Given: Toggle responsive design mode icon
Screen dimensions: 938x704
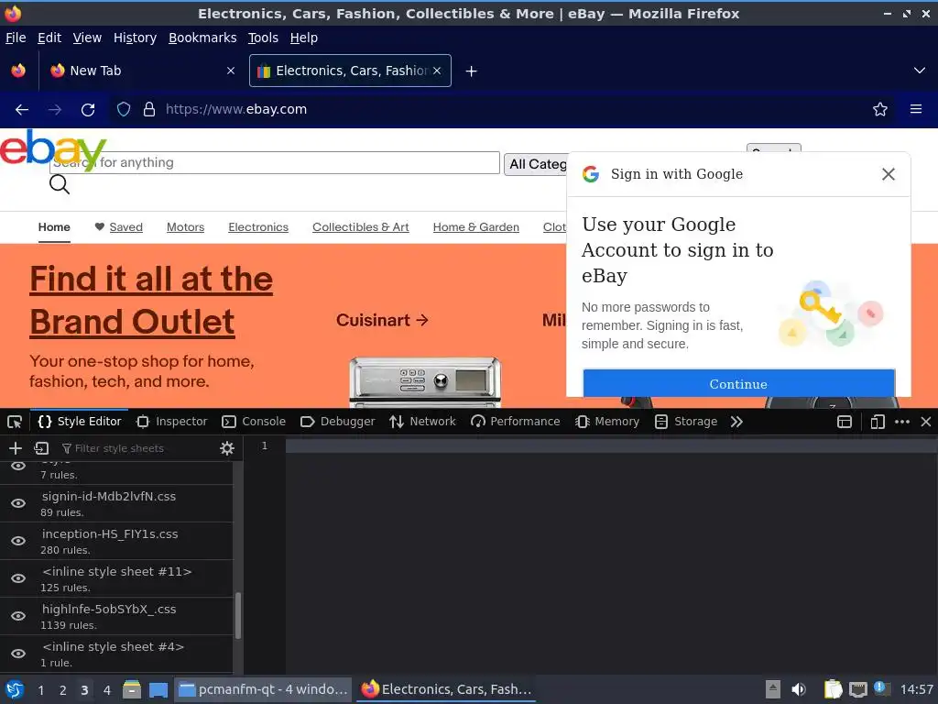Looking at the screenshot, I should (x=877, y=422).
